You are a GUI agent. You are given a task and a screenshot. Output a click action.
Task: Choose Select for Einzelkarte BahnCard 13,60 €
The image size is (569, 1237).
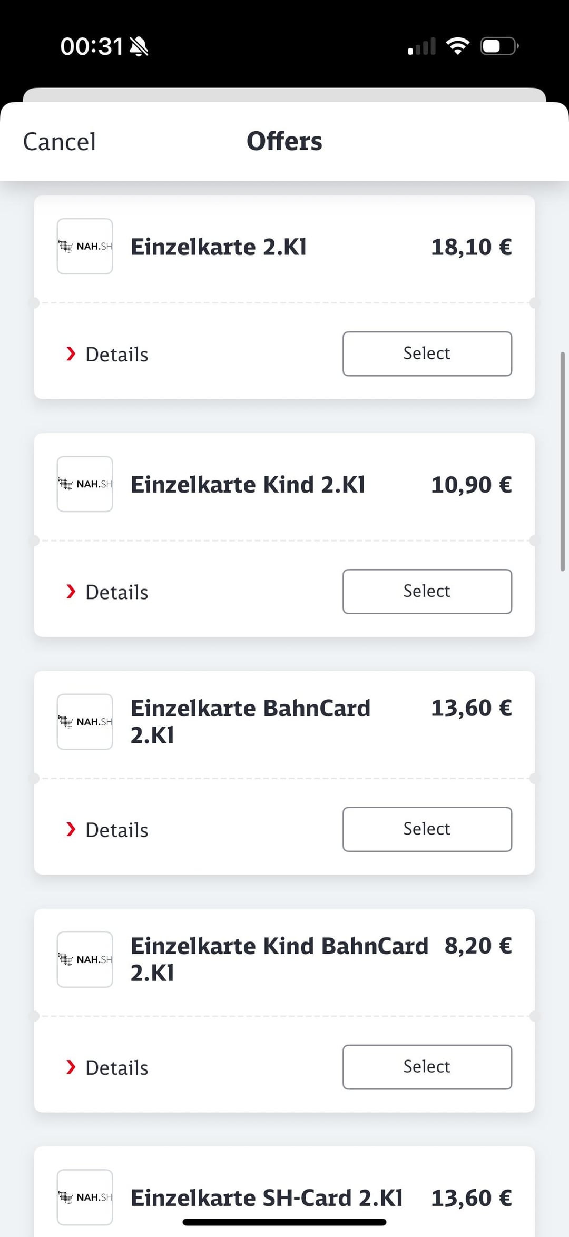click(427, 829)
